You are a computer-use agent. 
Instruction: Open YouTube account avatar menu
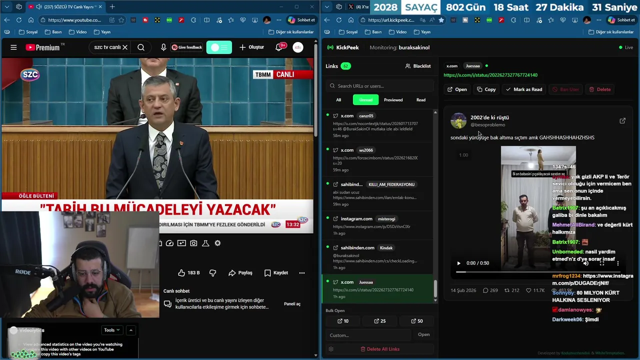298,47
